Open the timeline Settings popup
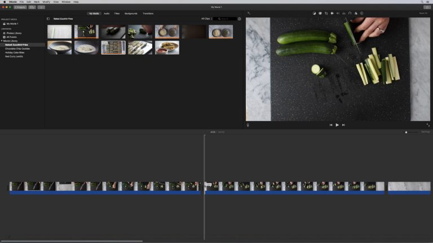Viewport: 433px width, 243px height. [425, 132]
